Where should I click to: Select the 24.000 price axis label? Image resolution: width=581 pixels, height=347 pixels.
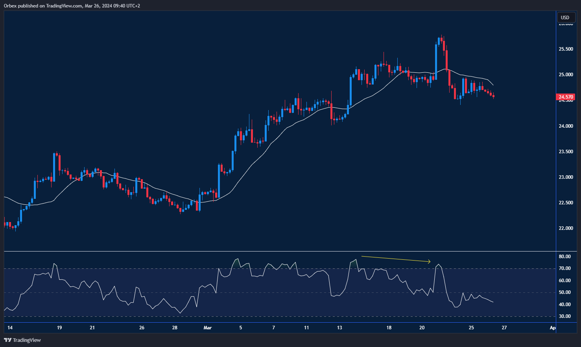pos(566,126)
